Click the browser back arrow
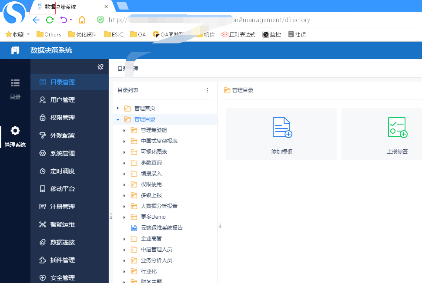422x283 pixels. pyautogui.click(x=36, y=20)
